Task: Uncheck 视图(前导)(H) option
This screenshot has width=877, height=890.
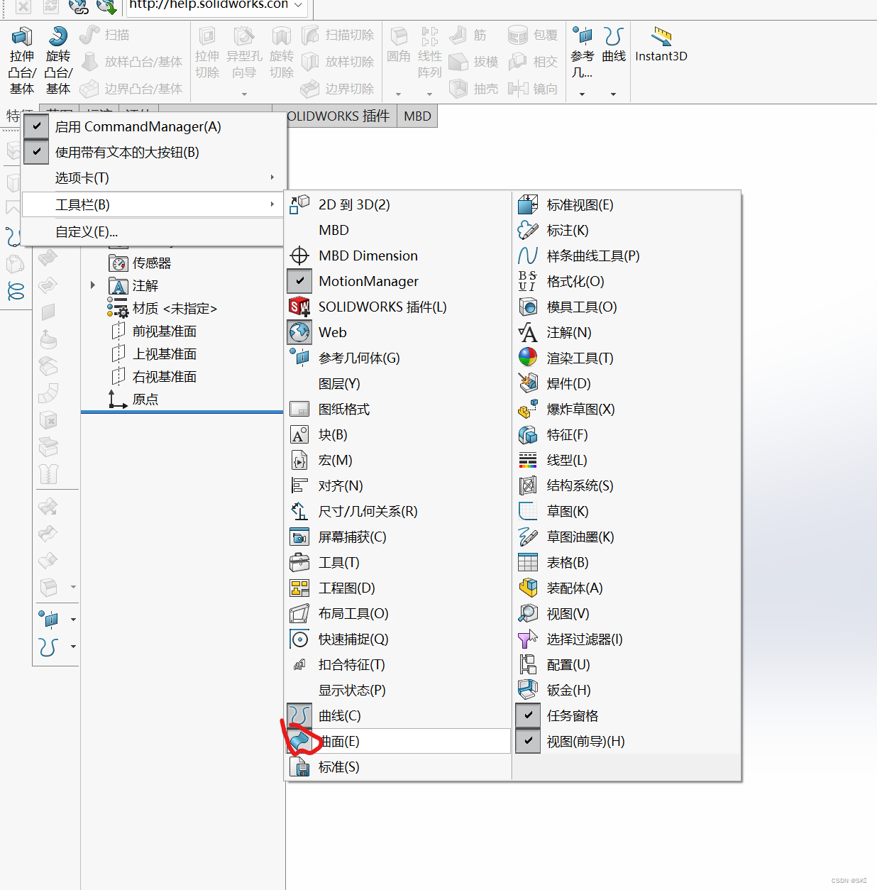Action: click(x=627, y=741)
